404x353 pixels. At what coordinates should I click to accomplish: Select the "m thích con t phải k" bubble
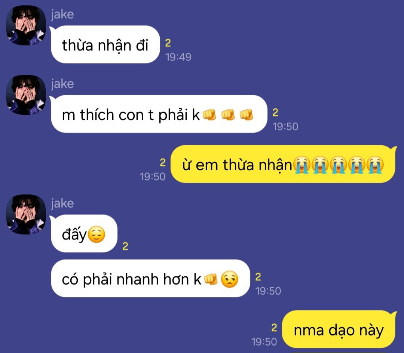point(159,114)
